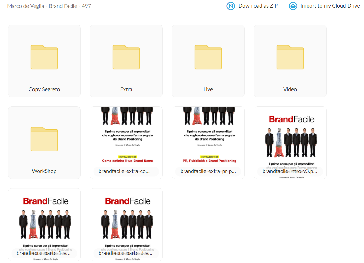This screenshot has width=364, height=263.
Task: Click the Download as ZIP icon
Action: click(230, 6)
